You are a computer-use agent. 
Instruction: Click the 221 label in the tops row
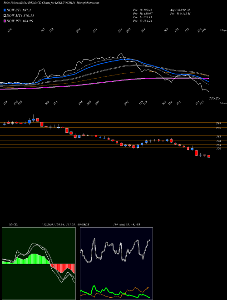click(x=120, y=30)
